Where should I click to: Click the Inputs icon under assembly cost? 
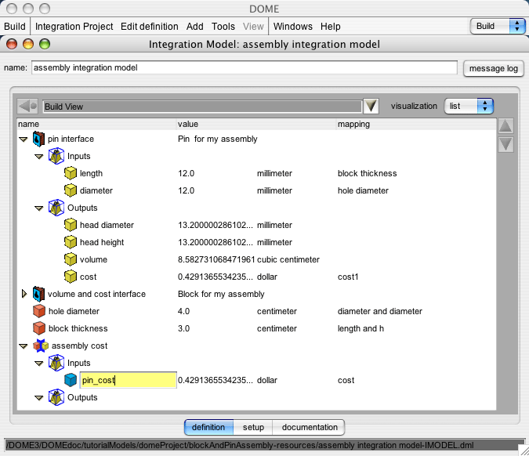pyautogui.click(x=56, y=363)
